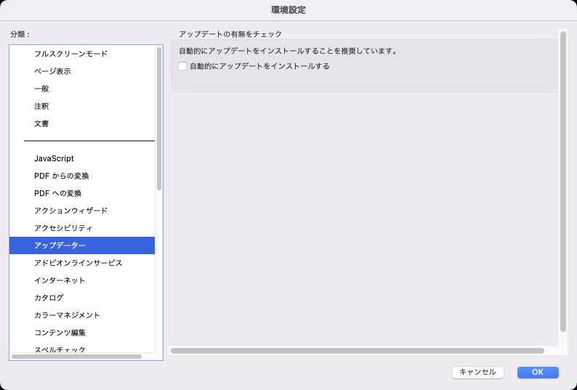Open the 注釈 category
Viewport: 577px width, 390px height.
tap(81, 106)
